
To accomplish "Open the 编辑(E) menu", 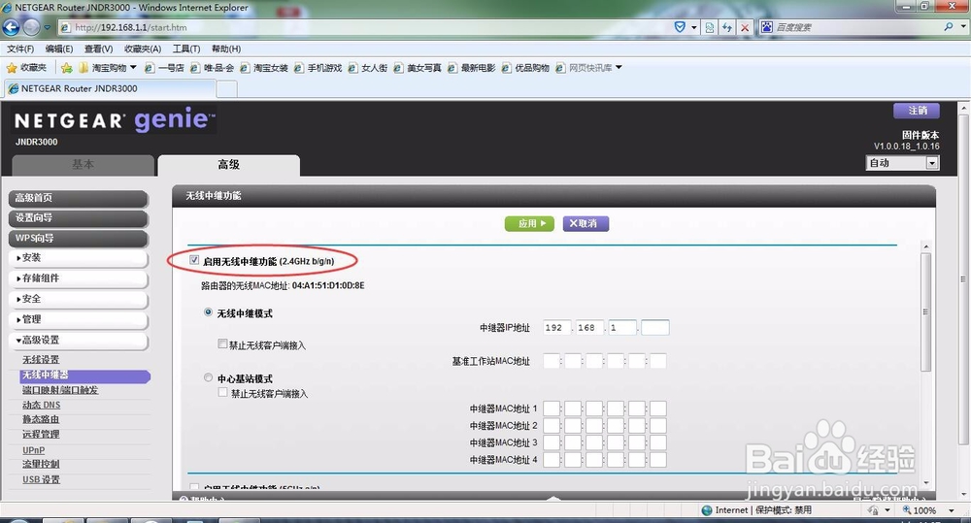I will [59, 49].
